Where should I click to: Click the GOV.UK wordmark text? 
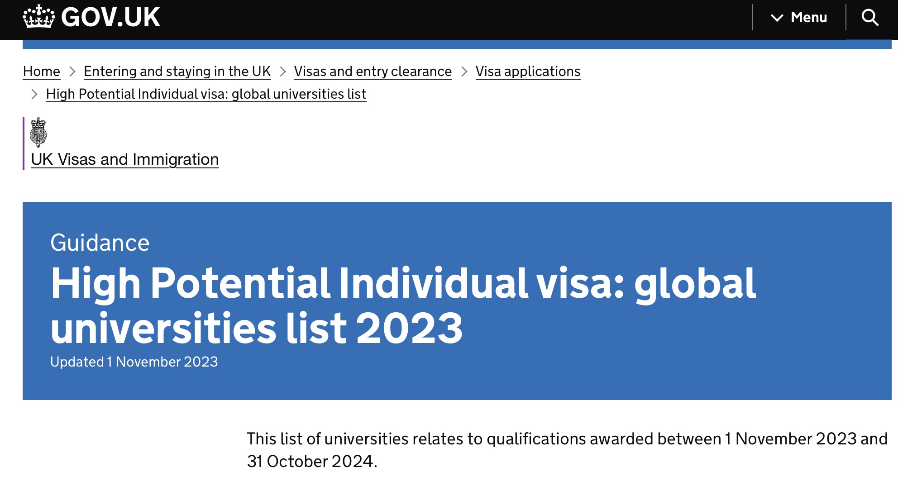tap(110, 17)
